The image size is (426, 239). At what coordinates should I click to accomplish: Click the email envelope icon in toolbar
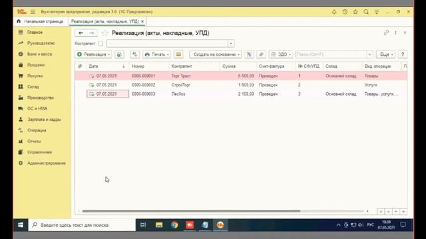178,54
